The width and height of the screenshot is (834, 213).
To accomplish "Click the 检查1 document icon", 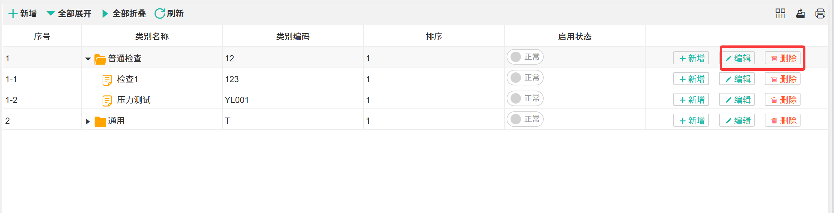I will [107, 80].
